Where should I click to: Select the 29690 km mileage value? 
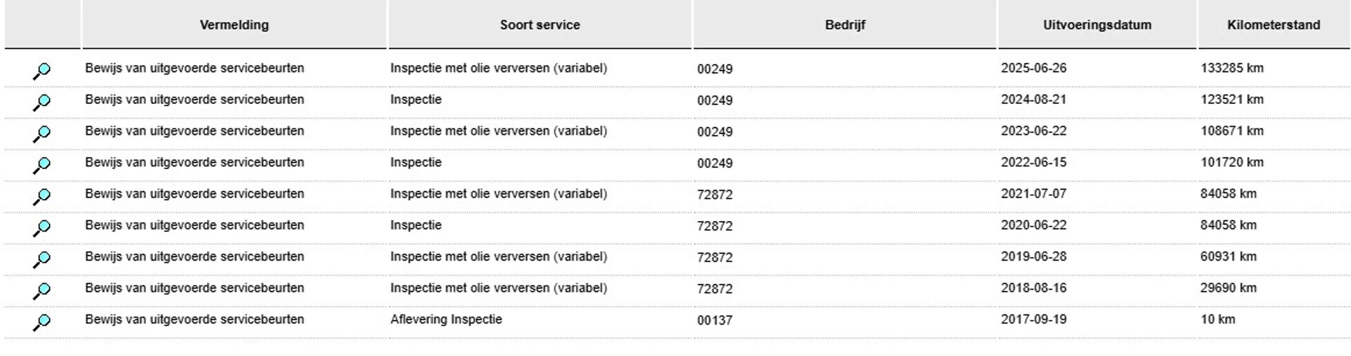(x=1228, y=288)
